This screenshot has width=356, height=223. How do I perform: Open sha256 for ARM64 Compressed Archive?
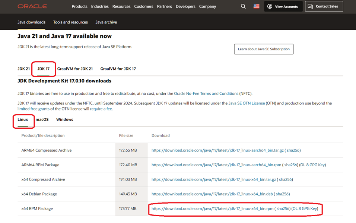(x=293, y=150)
